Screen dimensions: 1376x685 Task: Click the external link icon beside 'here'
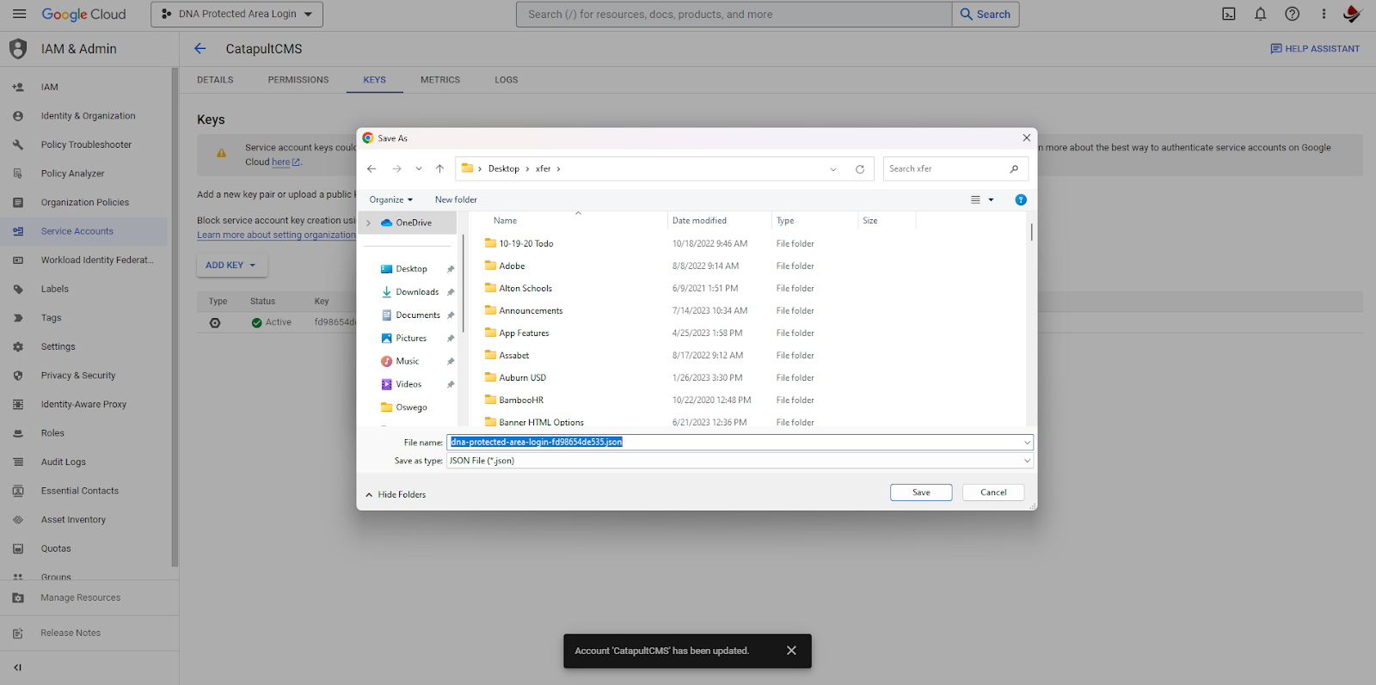point(296,162)
